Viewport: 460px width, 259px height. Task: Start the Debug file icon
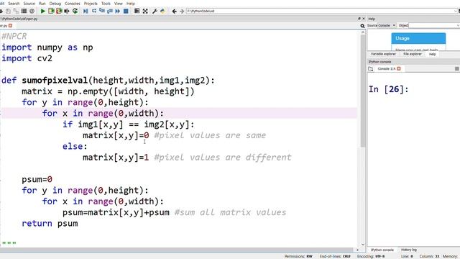pos(86,12)
